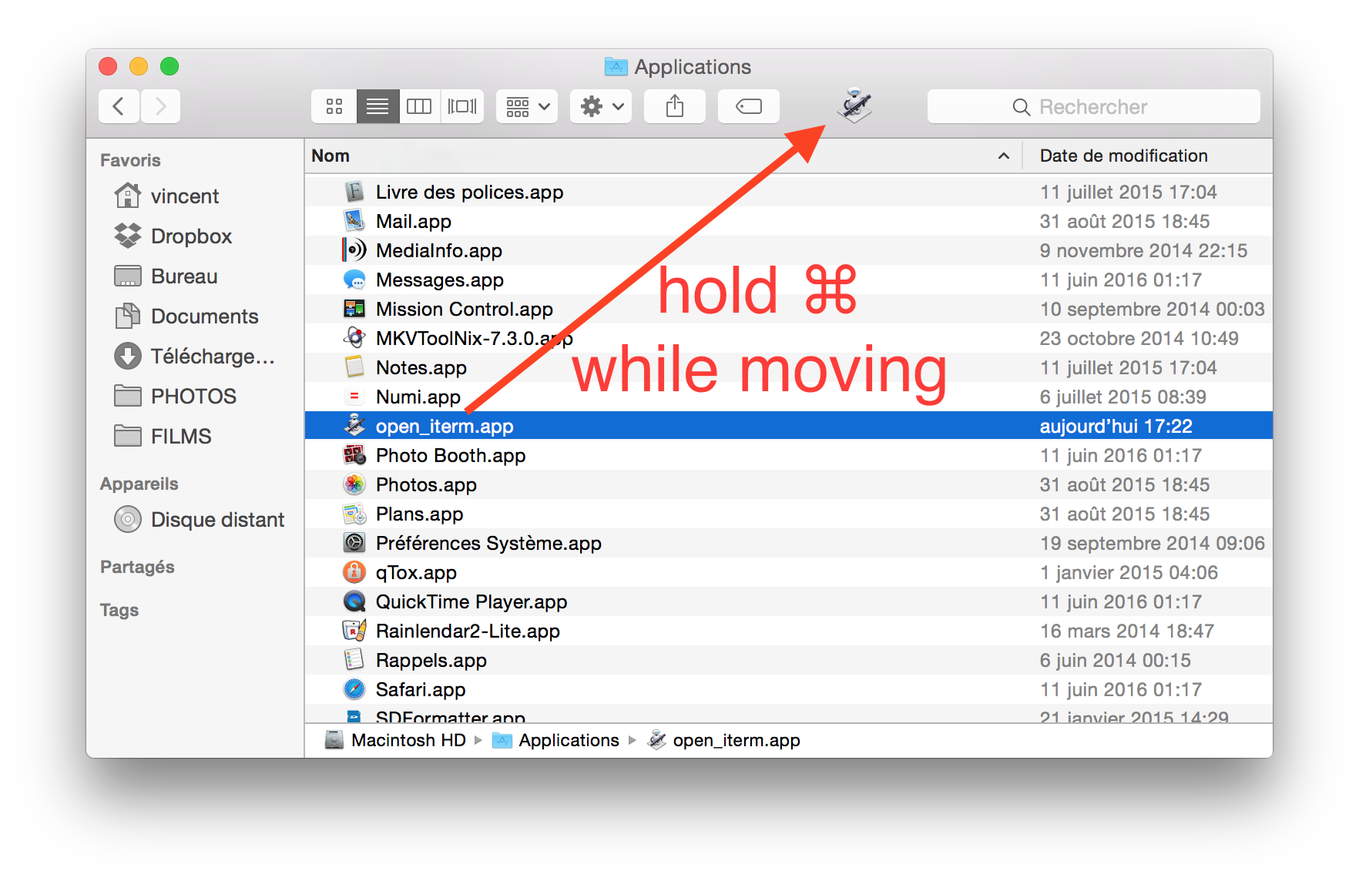Select the Disque distant device
Screen dimensions: 1359x881
(216, 519)
